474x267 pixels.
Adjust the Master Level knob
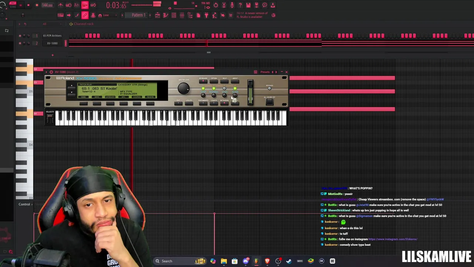(183, 88)
